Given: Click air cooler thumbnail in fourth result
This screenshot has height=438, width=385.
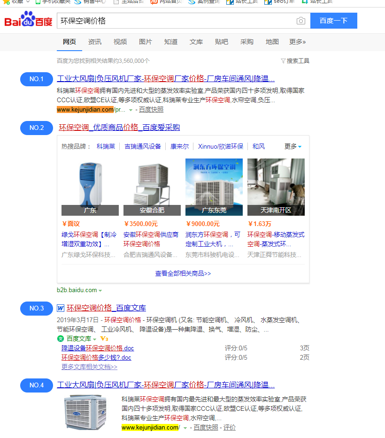Looking at the screenshot, I should 86,412.
